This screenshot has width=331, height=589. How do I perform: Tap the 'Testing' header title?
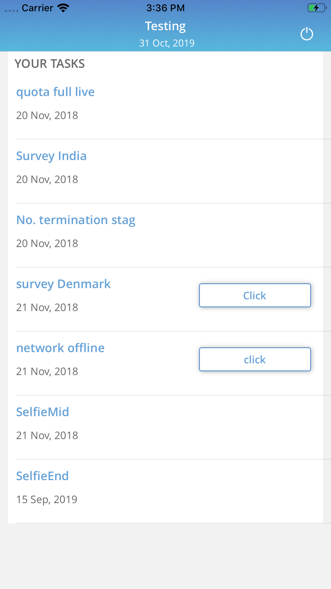pyautogui.click(x=165, y=26)
